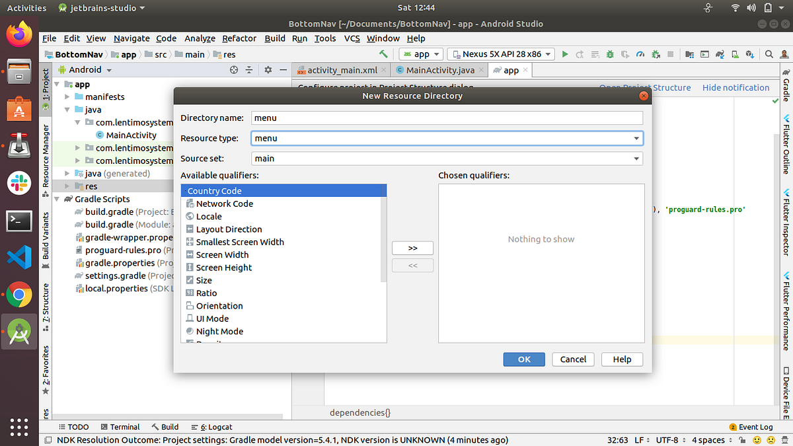This screenshot has height=446, width=793.
Task: Switch to the MainActivity.java tab
Action: tap(440, 70)
